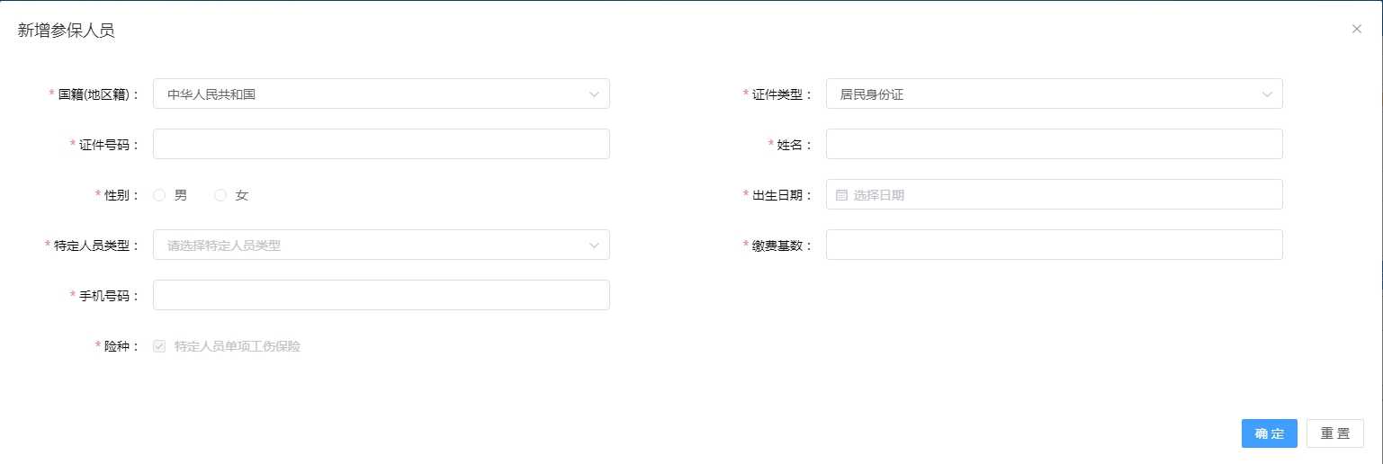
Task: Click the calendar icon in 出生日期 field
Action: coord(841,194)
